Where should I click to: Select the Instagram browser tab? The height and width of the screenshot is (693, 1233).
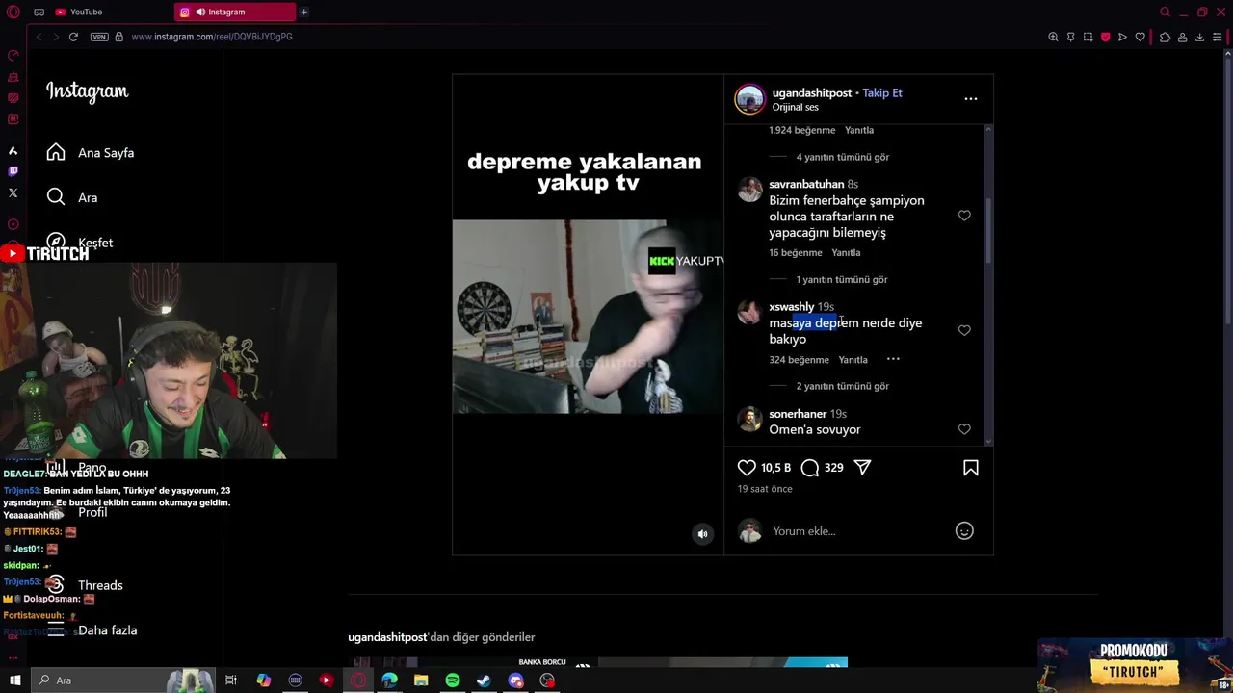pyautogui.click(x=235, y=12)
